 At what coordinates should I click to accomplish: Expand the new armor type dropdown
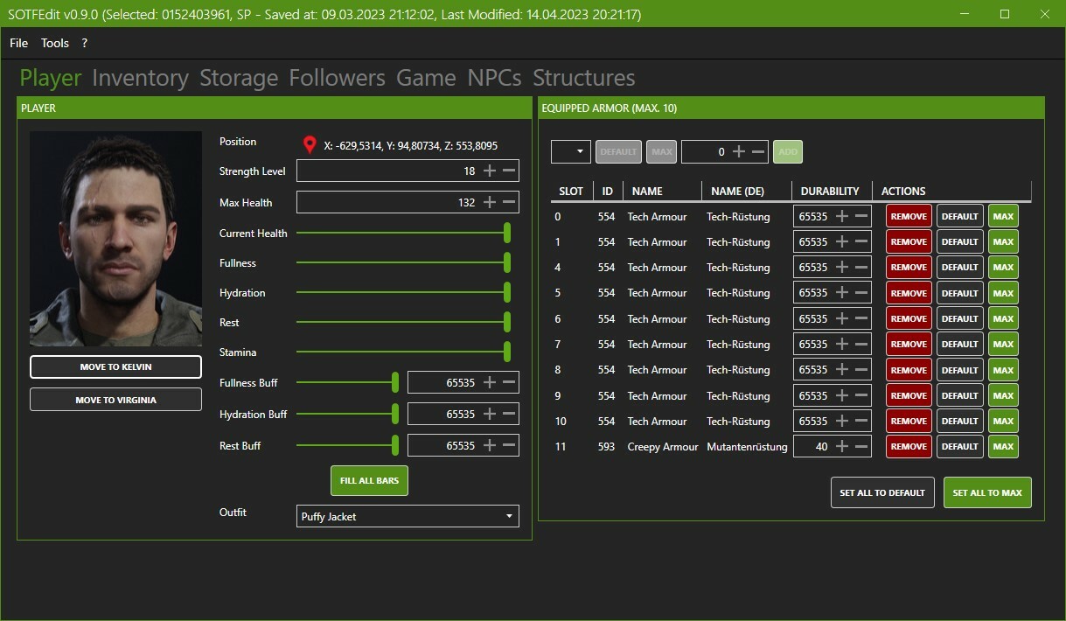point(571,151)
